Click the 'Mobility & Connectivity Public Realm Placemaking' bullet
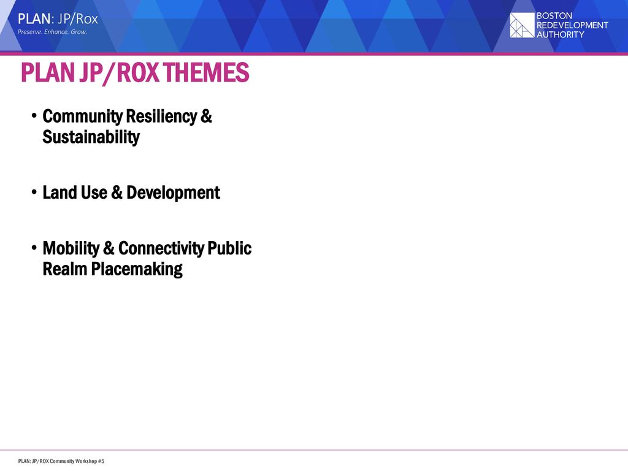The image size is (628, 471). [147, 259]
